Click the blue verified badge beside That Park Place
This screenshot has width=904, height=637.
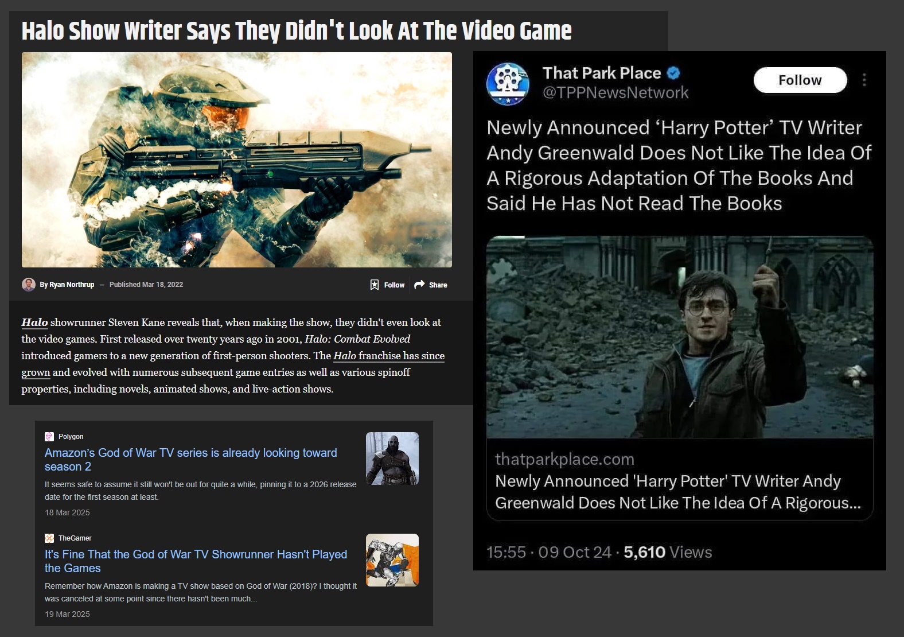tap(673, 73)
